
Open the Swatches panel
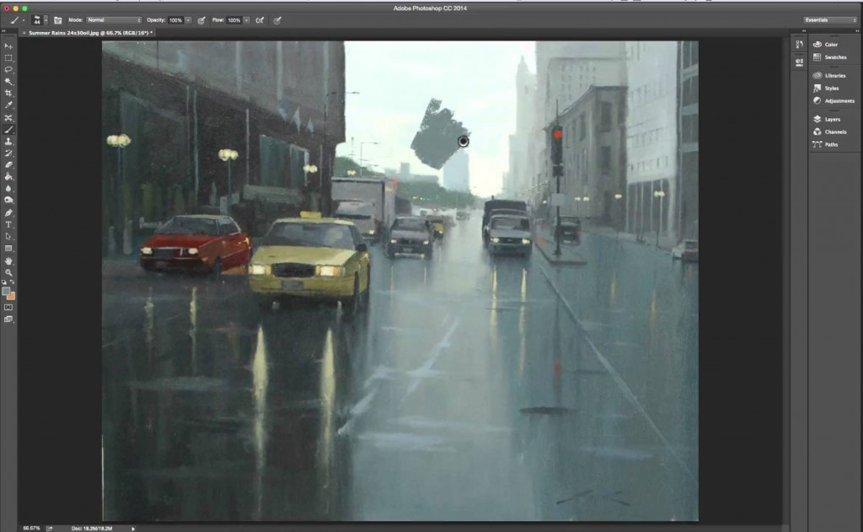(834, 57)
